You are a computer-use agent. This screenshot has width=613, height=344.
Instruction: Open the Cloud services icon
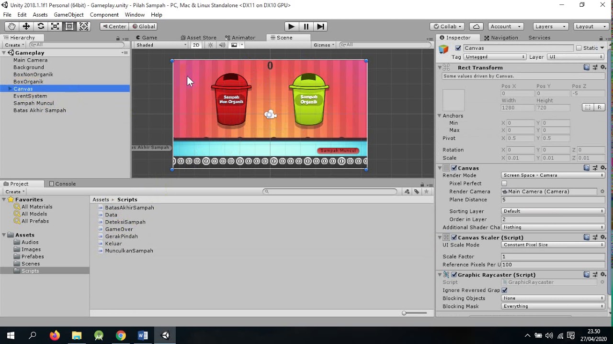pyautogui.click(x=476, y=26)
